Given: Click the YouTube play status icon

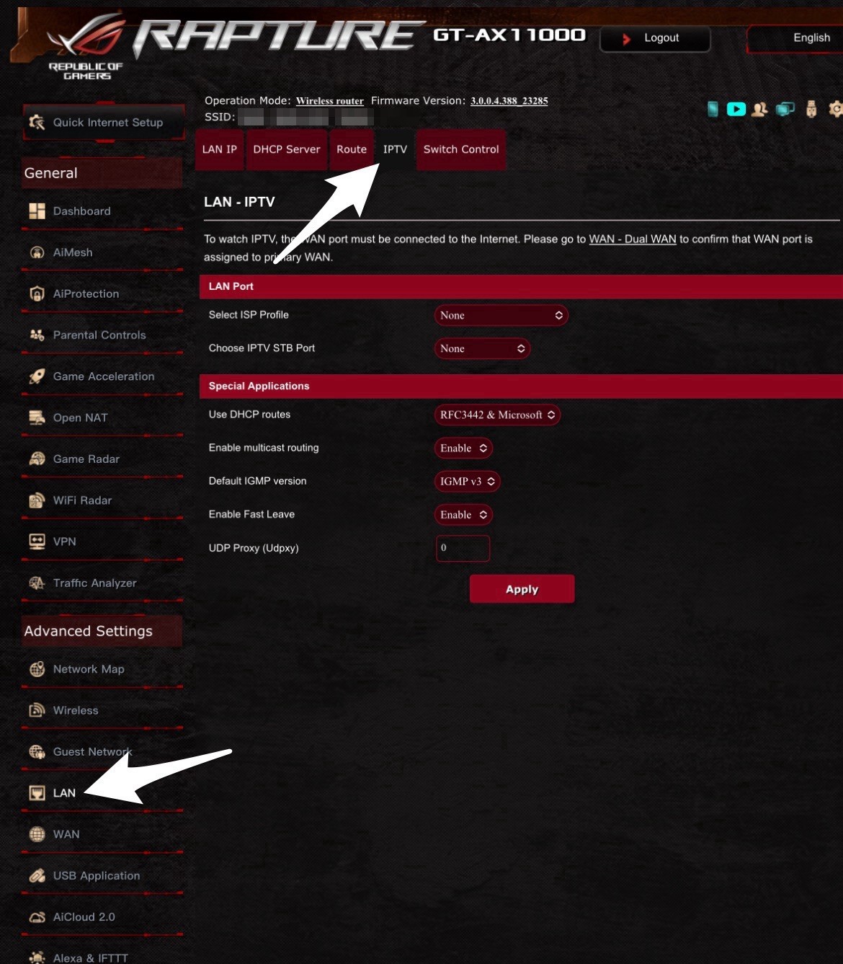Looking at the screenshot, I should pyautogui.click(x=736, y=109).
